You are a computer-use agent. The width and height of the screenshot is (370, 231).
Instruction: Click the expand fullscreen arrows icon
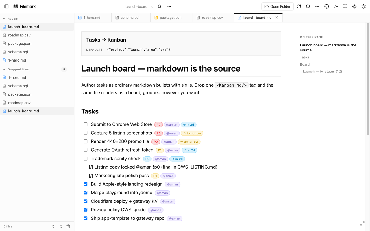point(362,223)
